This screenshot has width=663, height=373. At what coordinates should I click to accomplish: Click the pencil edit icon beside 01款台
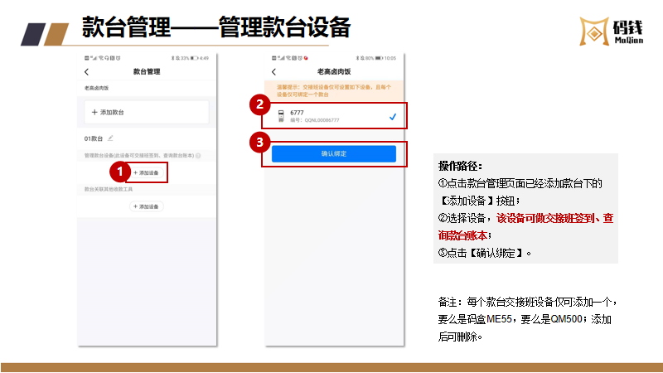click(x=109, y=138)
